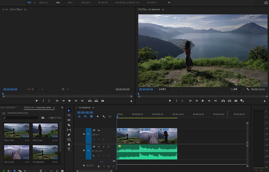The image size is (269, 172).
Task: Toggle sync lock on A1 track
Action: [x=94, y=147]
